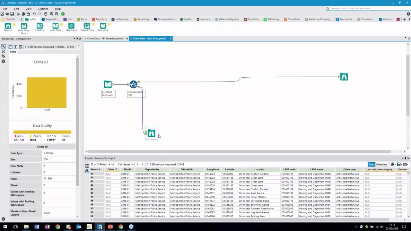Select the Filter node on canvas

coord(134,84)
